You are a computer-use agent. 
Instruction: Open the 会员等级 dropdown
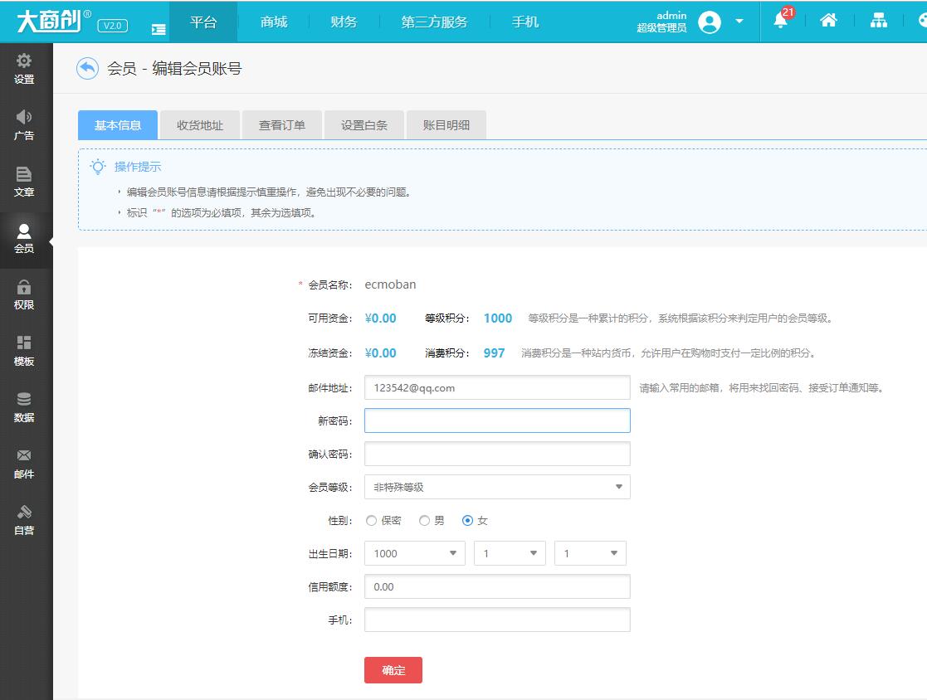point(496,487)
